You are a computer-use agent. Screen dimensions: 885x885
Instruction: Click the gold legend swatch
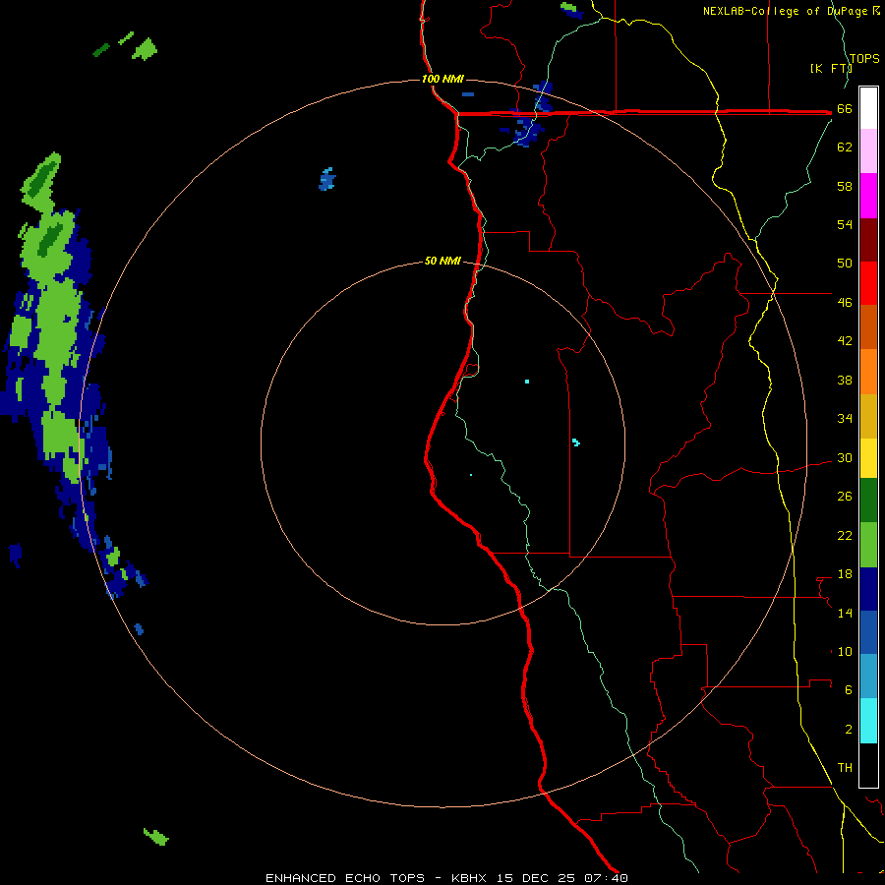pos(868,416)
